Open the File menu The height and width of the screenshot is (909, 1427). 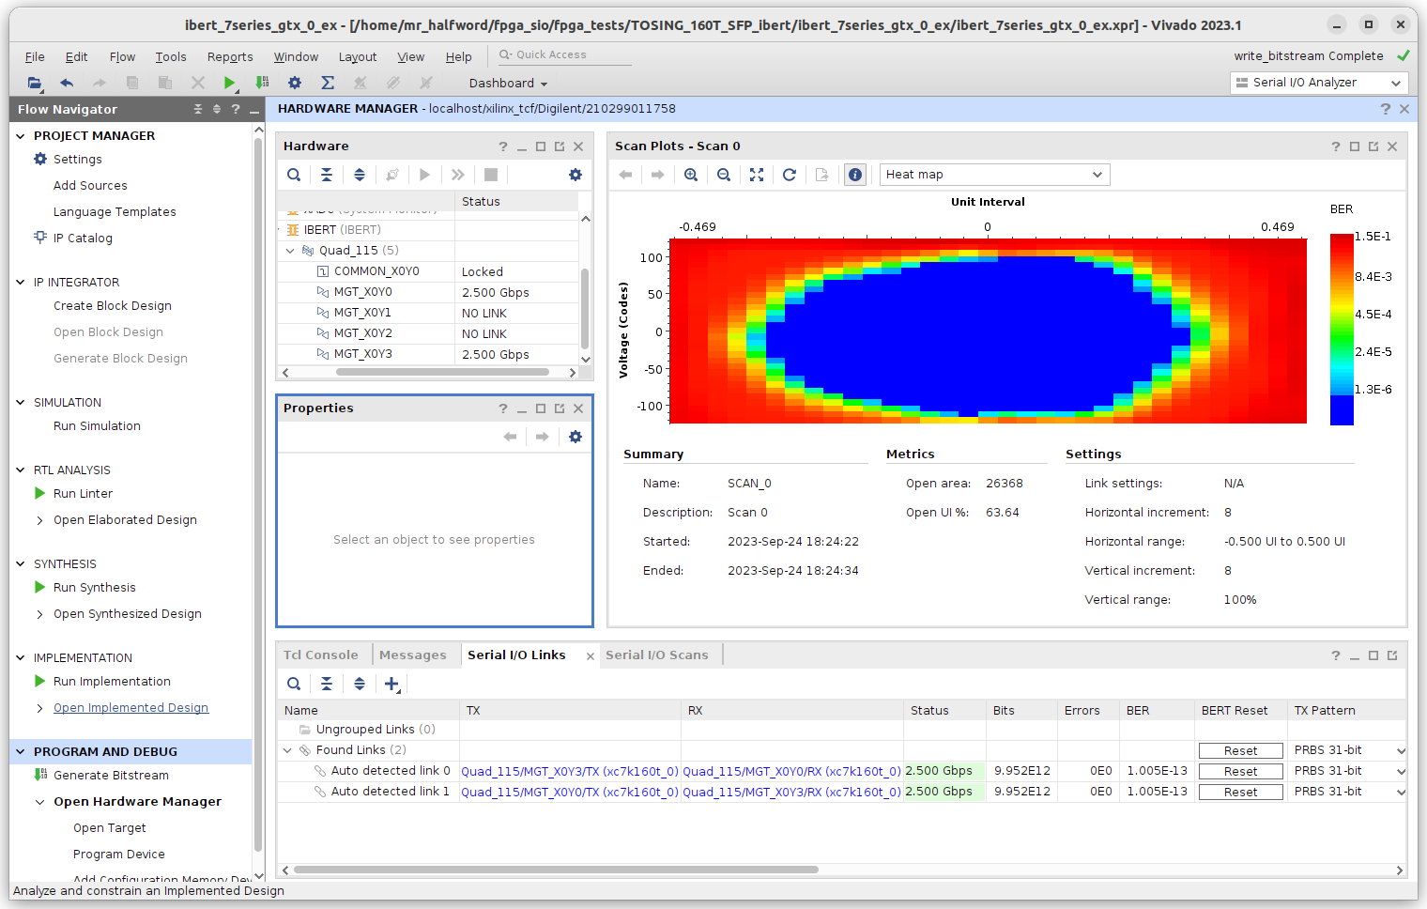point(35,57)
